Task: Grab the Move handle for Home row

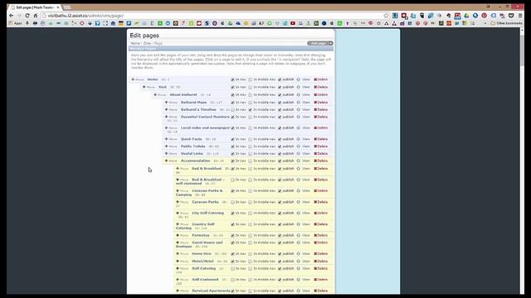Action: [x=138, y=79]
